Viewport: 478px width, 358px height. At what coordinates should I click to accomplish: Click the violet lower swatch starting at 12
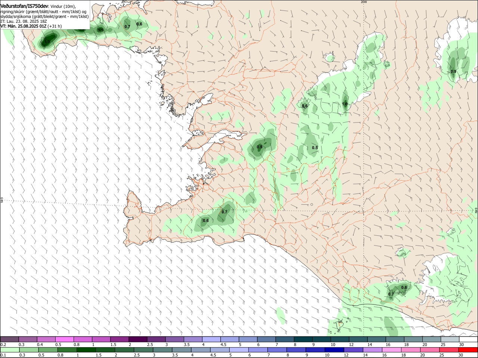click(353, 350)
